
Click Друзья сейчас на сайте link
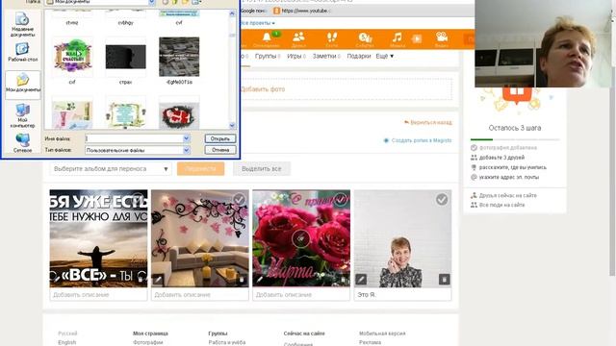click(x=507, y=195)
